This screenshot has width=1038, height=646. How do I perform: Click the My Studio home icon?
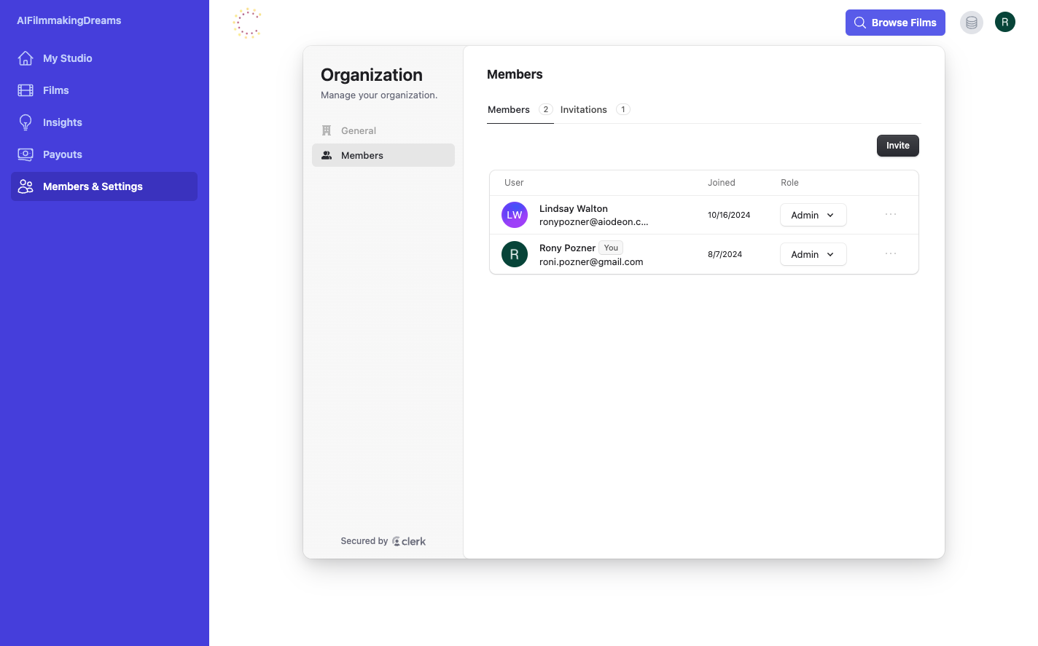click(26, 58)
